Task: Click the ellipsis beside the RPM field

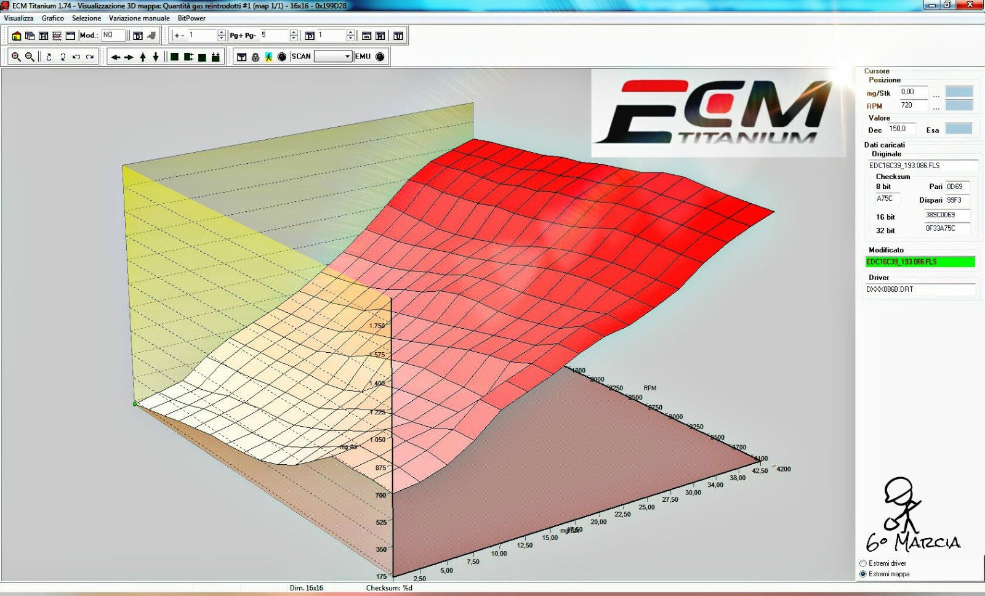Action: [936, 108]
